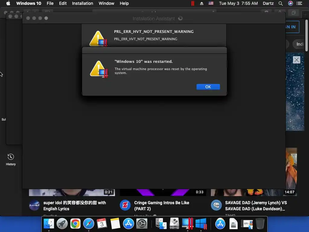Open the Parallels Desktop installer stack in Dock

247,224
